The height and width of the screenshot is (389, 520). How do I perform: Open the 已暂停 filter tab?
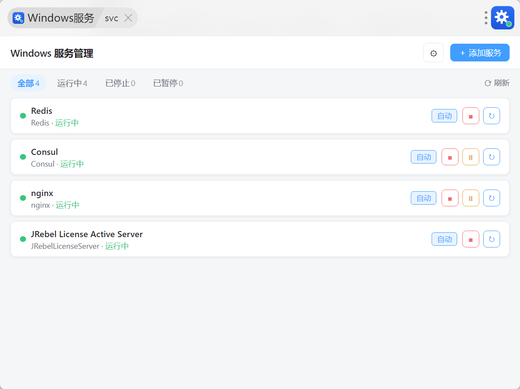[x=168, y=83]
